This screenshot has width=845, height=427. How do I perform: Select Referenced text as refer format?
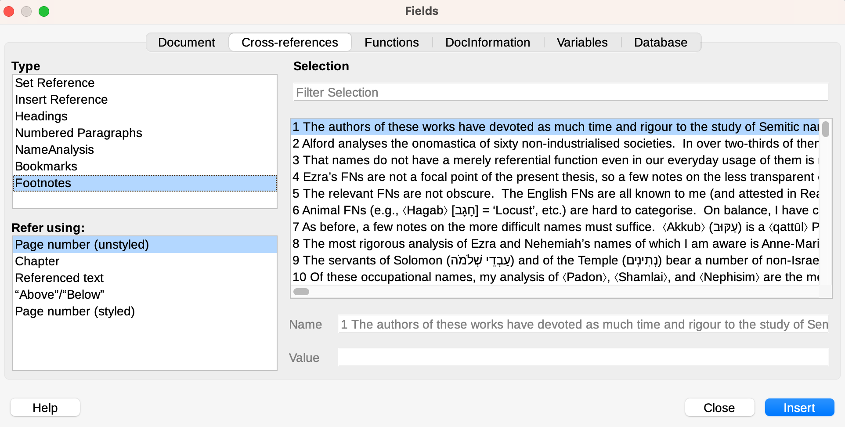click(x=59, y=278)
